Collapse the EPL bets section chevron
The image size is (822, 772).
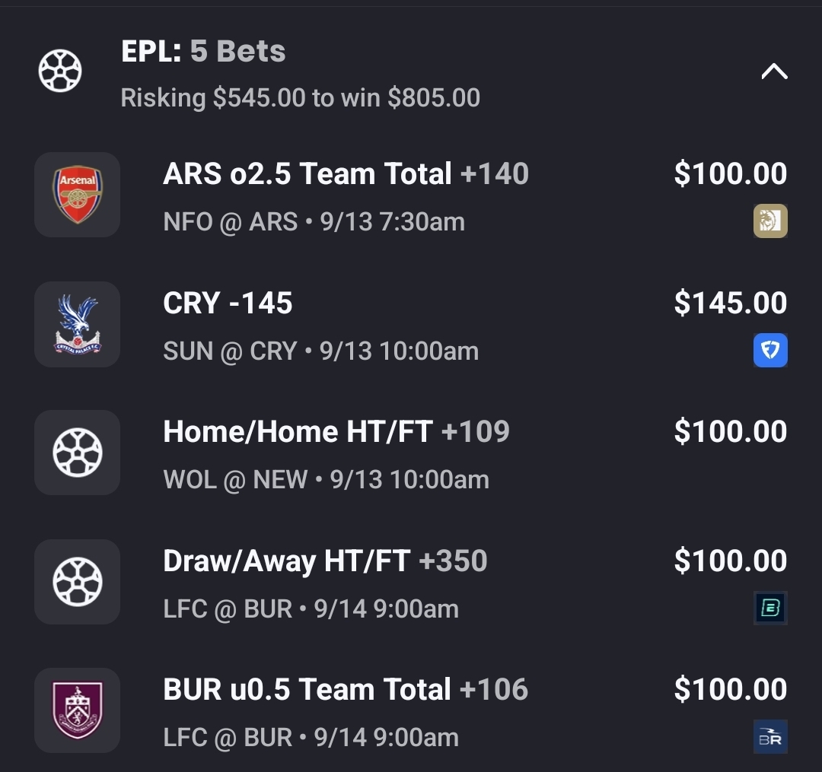click(x=774, y=71)
